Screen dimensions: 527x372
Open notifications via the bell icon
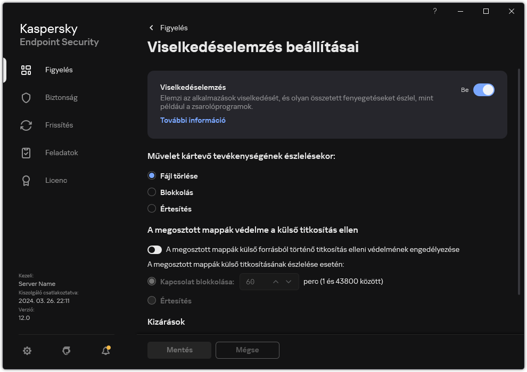tap(105, 351)
